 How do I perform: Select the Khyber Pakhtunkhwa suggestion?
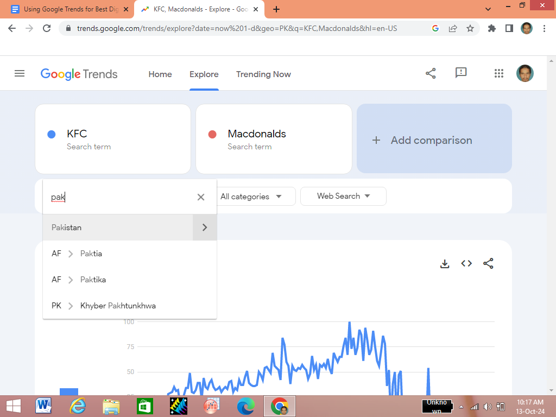130,306
